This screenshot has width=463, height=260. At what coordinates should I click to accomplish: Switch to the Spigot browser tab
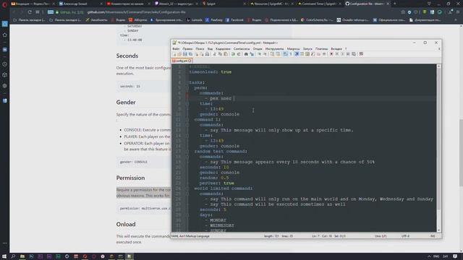(224, 4)
